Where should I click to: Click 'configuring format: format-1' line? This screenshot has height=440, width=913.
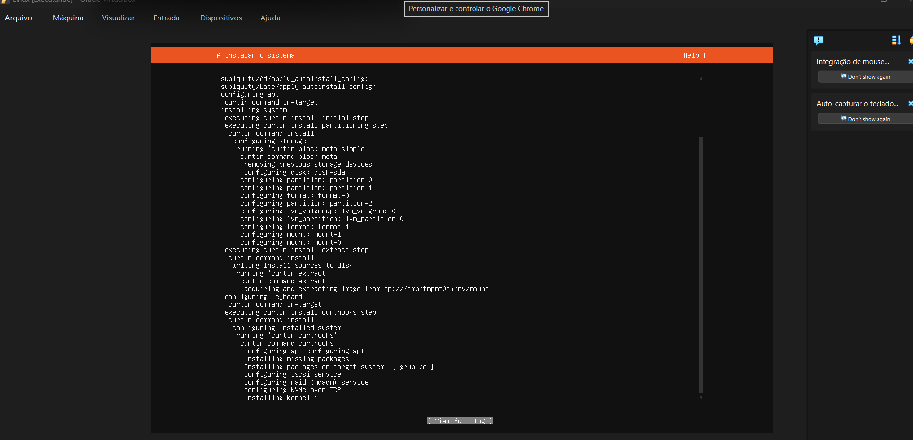295,227
